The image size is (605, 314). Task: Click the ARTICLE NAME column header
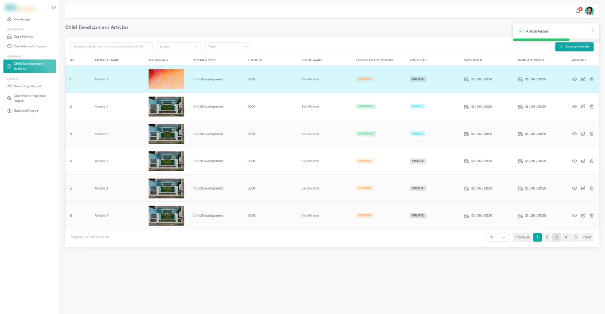(x=107, y=60)
